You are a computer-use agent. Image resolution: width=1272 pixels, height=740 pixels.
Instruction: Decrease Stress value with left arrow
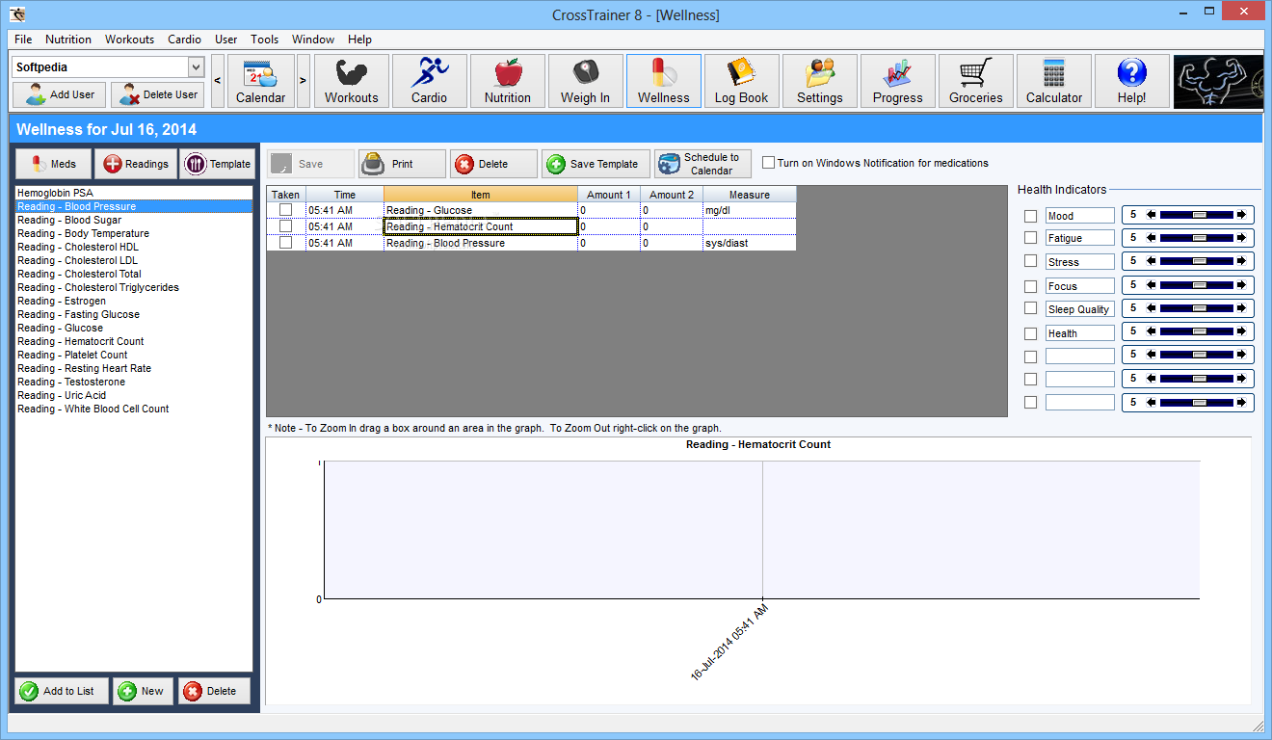(x=1152, y=261)
